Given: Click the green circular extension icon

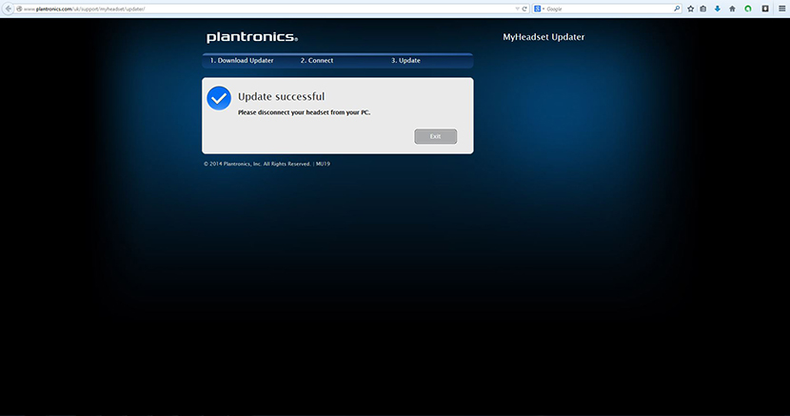Looking at the screenshot, I should point(748,9).
